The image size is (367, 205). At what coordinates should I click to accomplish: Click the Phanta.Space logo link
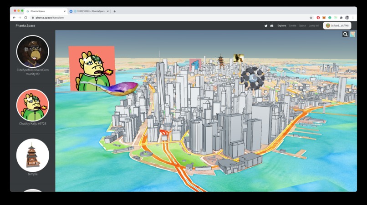tap(25, 26)
